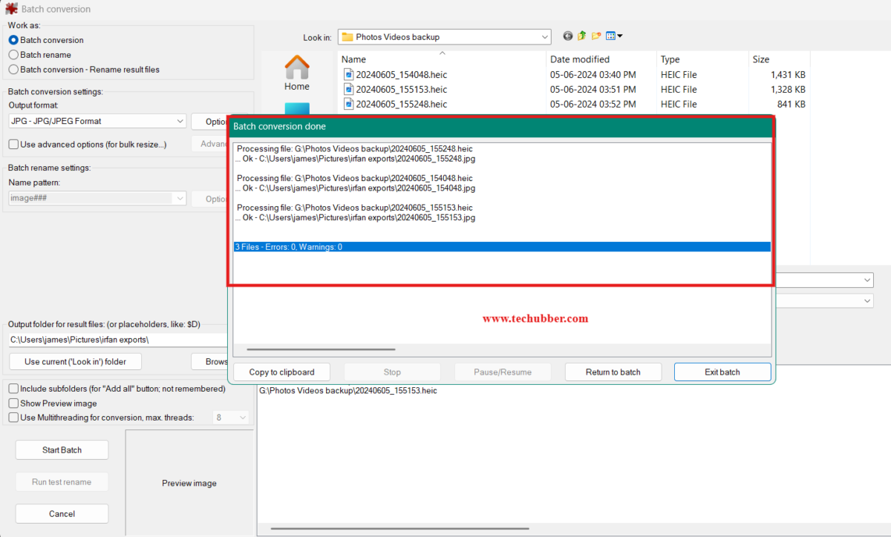Sort files by Type column header
Viewport: 891px width, 537px height.
pos(703,59)
